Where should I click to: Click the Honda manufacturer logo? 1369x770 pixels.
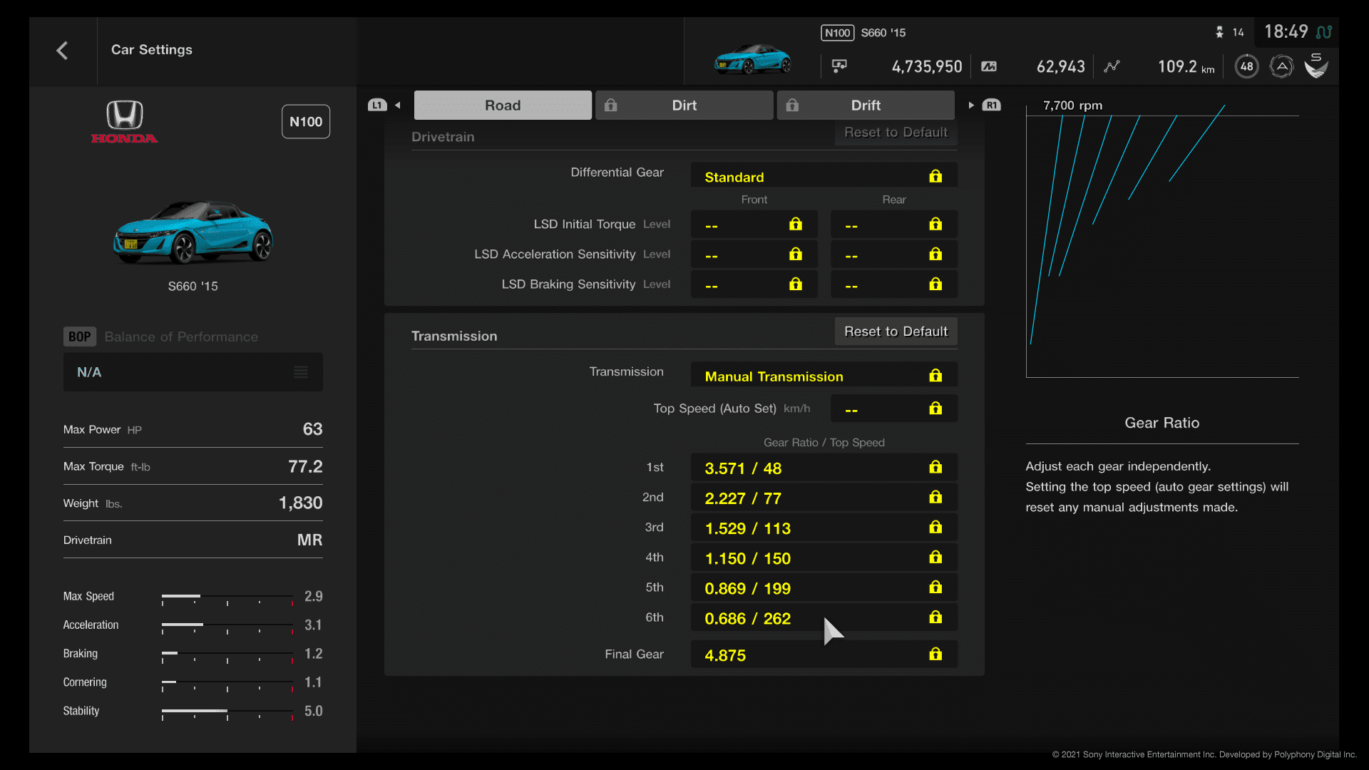point(125,122)
